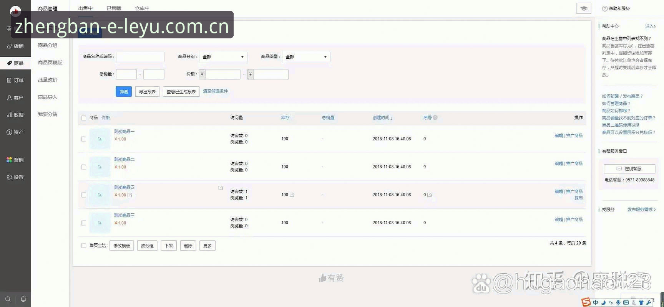Image resolution: width=664 pixels, height=307 pixels.
Task: Open the 营销 marketing section
Action: 15,160
